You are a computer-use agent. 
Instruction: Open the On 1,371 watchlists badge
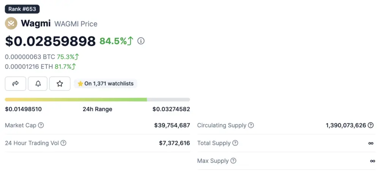pos(106,84)
